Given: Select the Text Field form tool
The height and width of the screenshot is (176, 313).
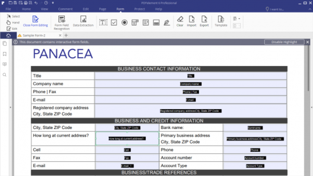Looking at the screenshot, I should coord(103,22).
